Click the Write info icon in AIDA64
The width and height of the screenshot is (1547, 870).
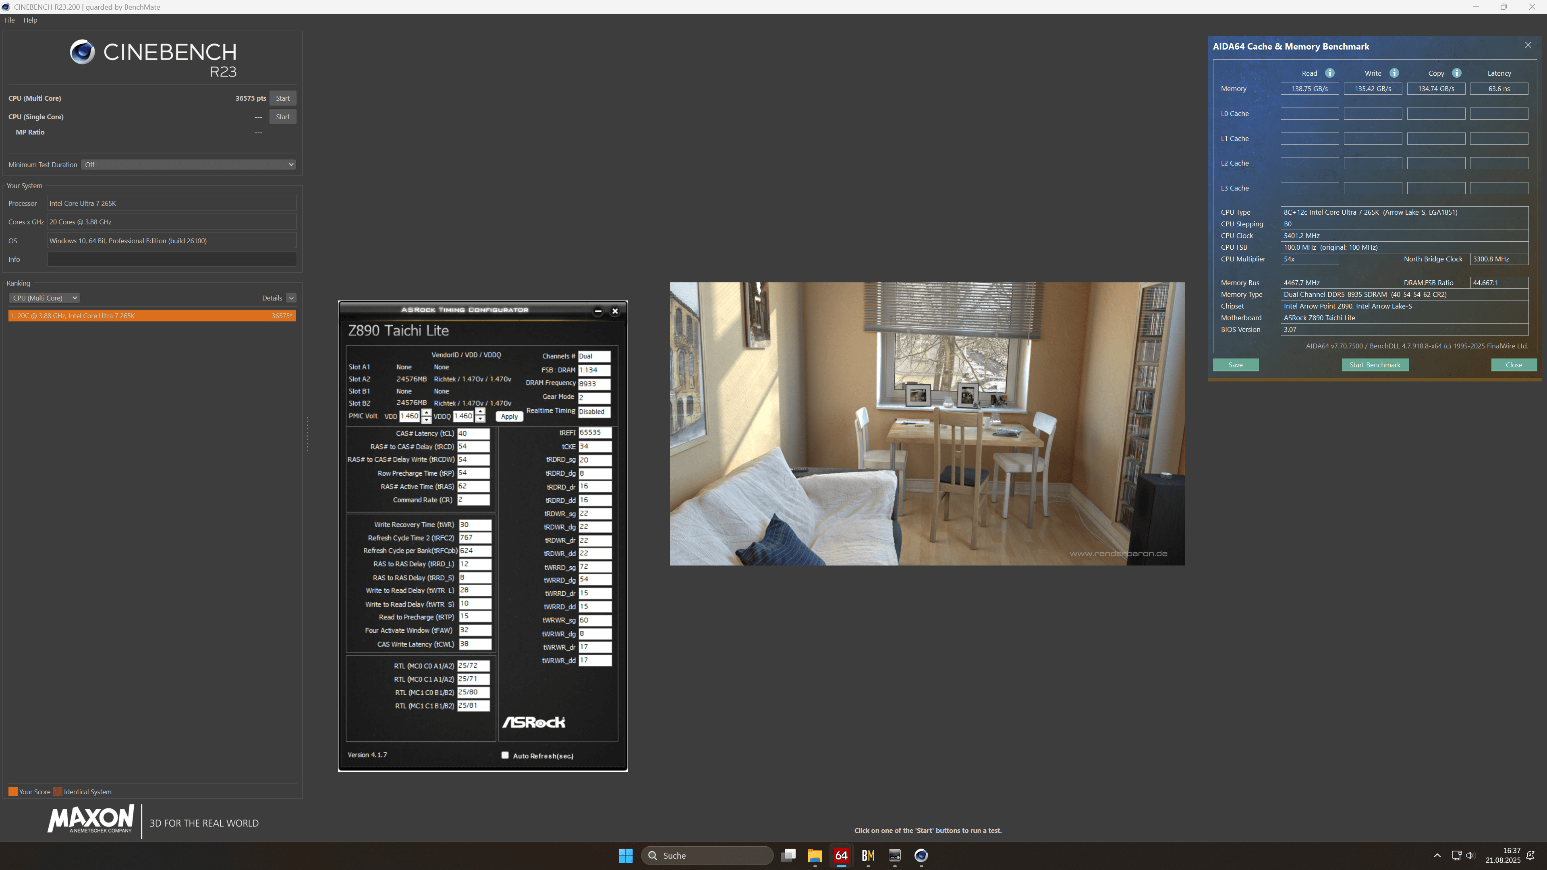click(1394, 73)
